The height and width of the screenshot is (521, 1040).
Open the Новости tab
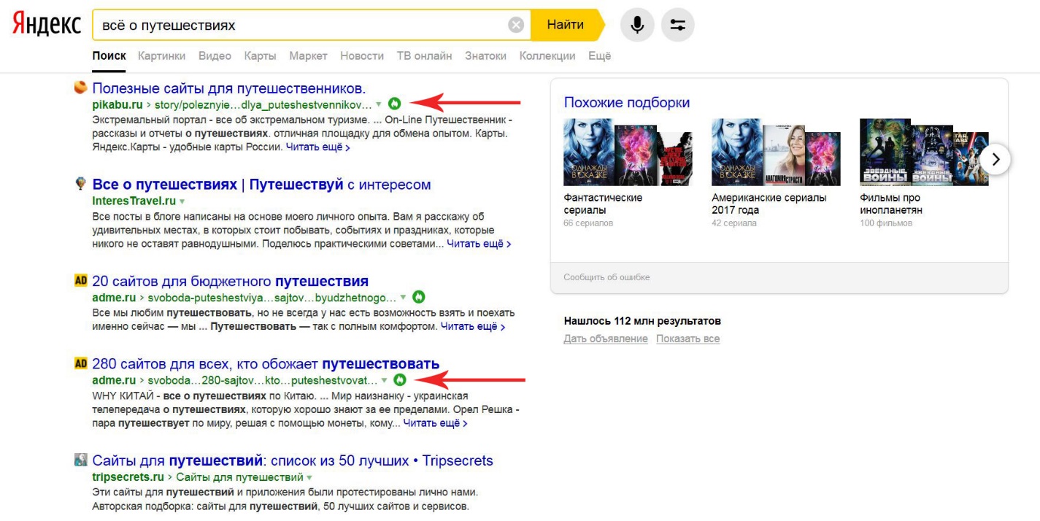362,56
